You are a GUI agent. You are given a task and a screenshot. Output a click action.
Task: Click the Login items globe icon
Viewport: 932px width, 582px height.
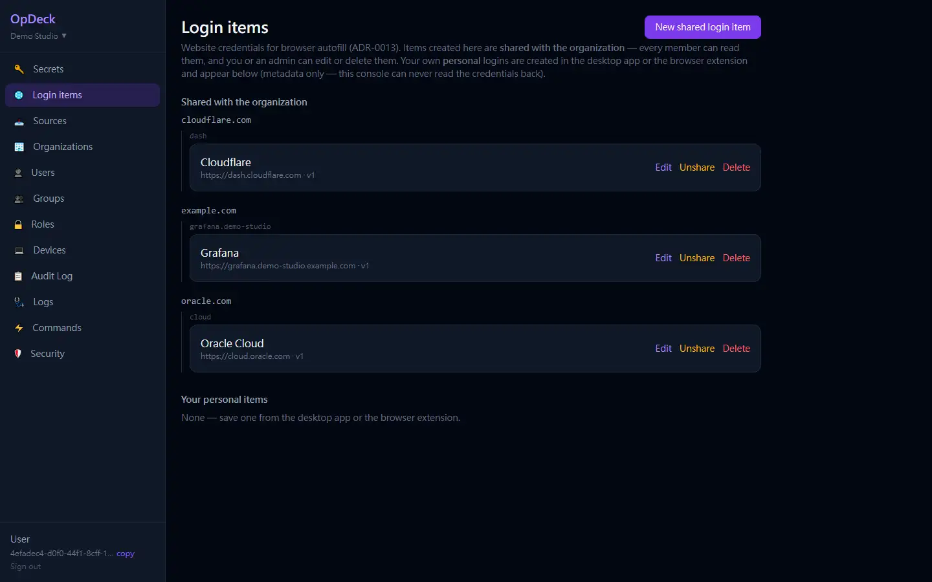19,95
